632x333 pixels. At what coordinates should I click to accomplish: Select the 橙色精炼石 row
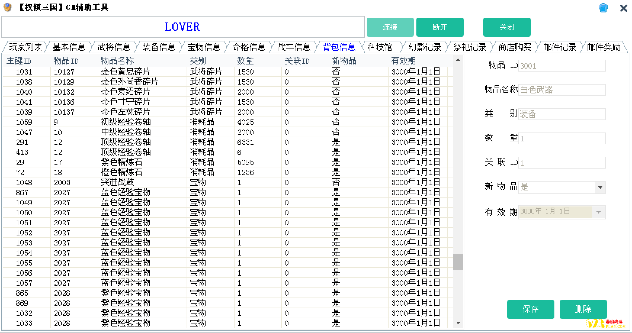[x=228, y=172]
